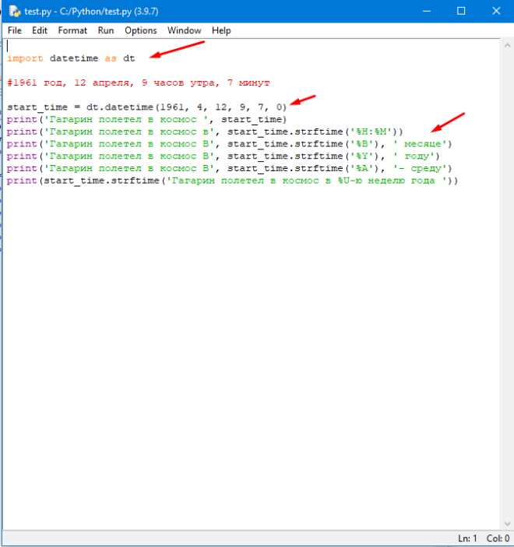This screenshot has width=514, height=547.
Task: Open the File menu
Action: tap(14, 30)
